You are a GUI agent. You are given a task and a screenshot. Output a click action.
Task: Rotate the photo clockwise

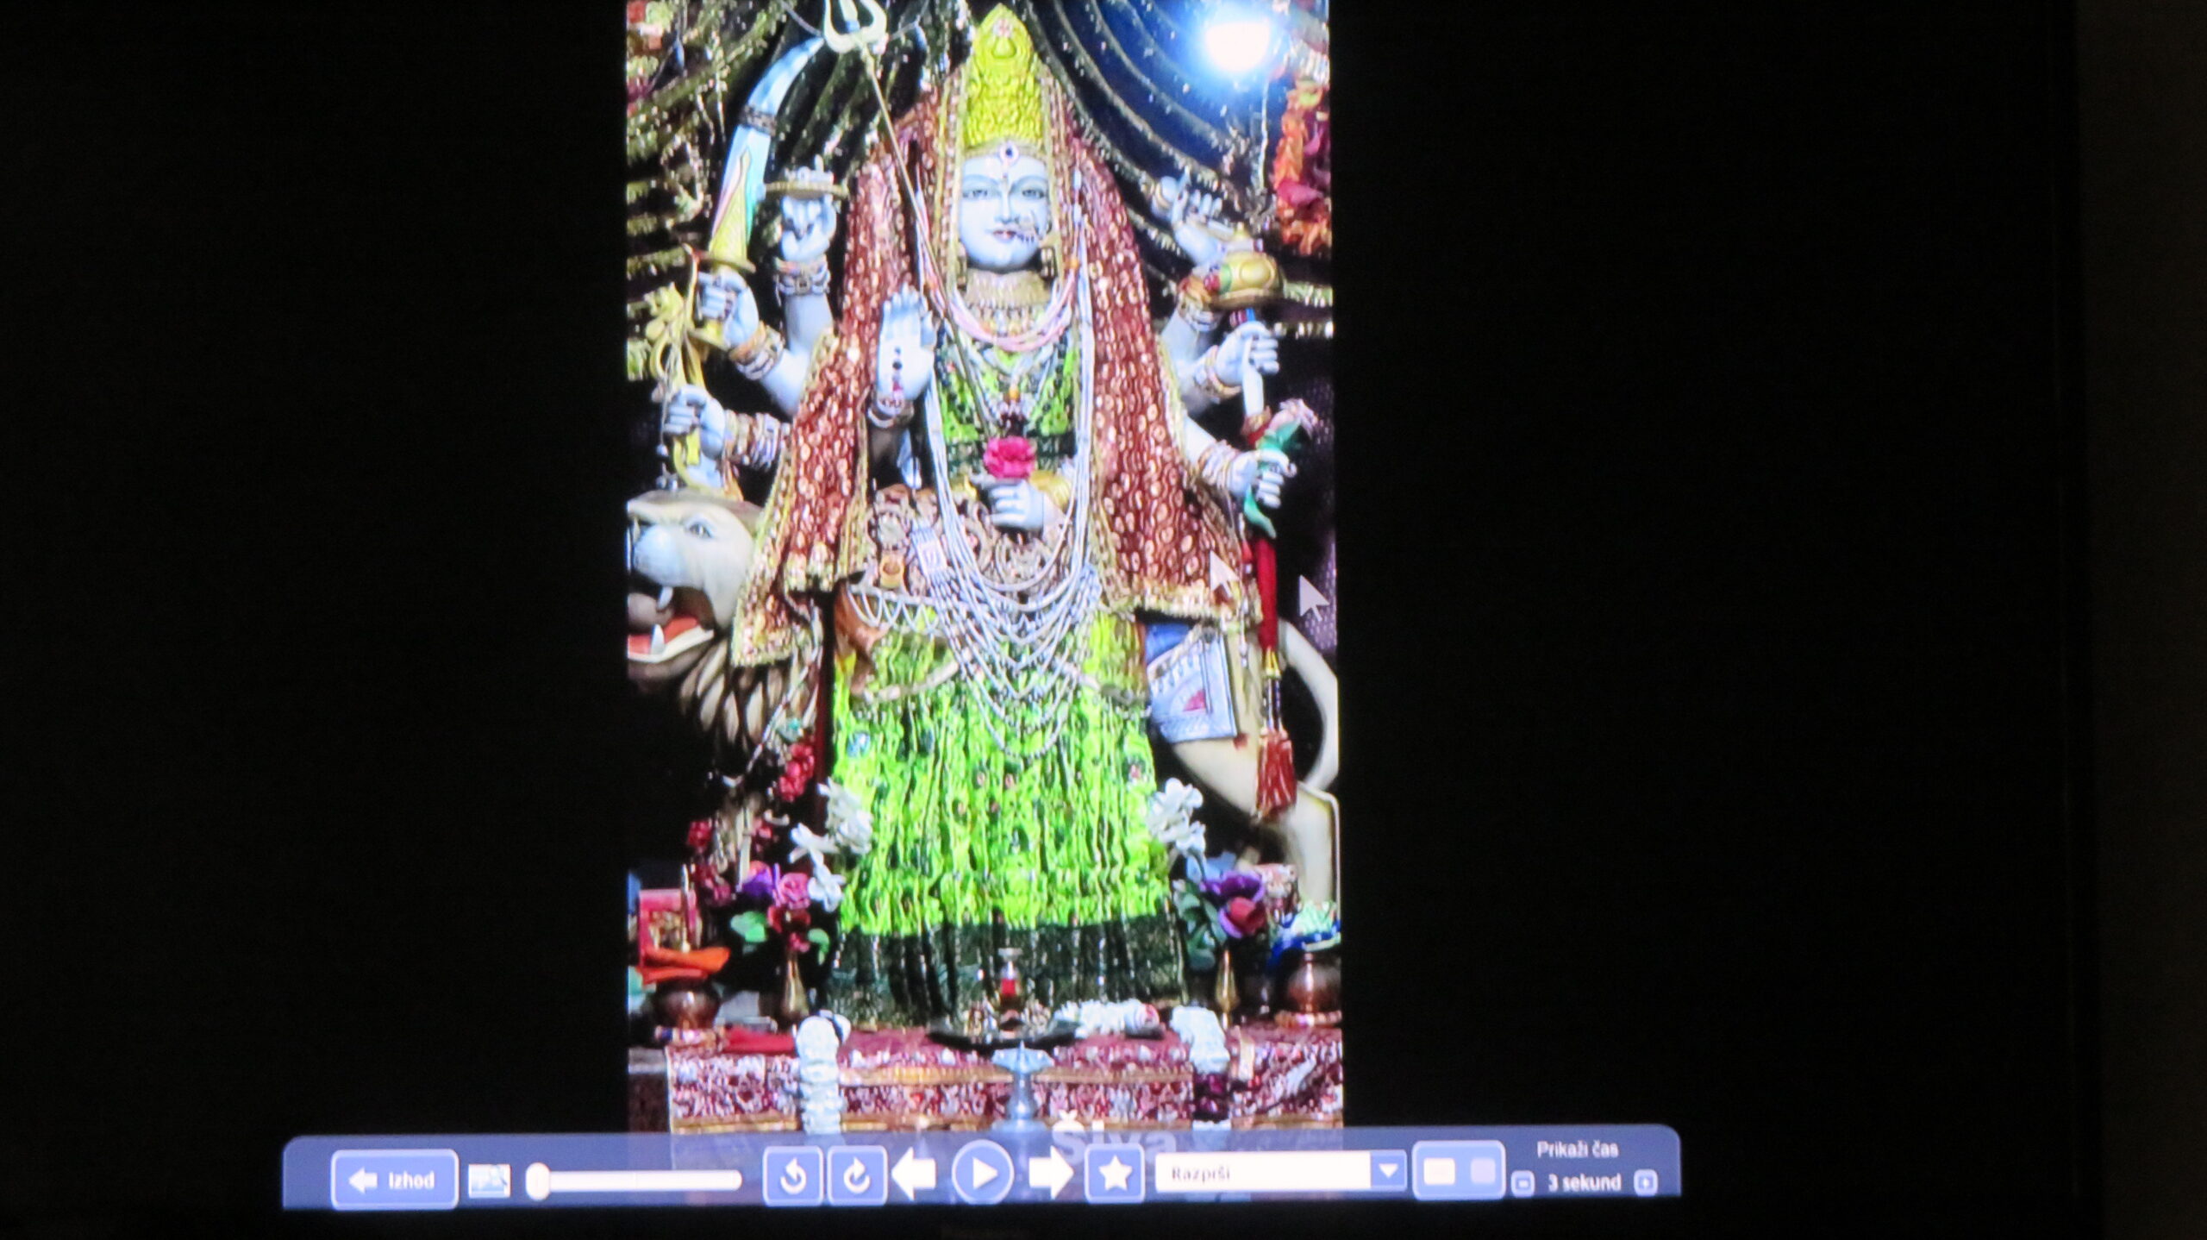tap(856, 1174)
